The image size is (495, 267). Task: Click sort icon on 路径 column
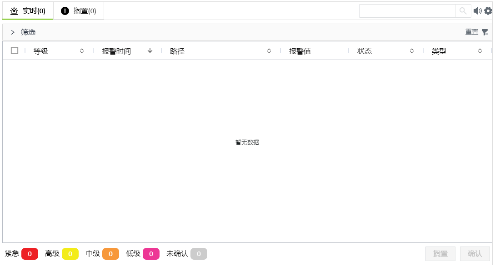point(269,51)
